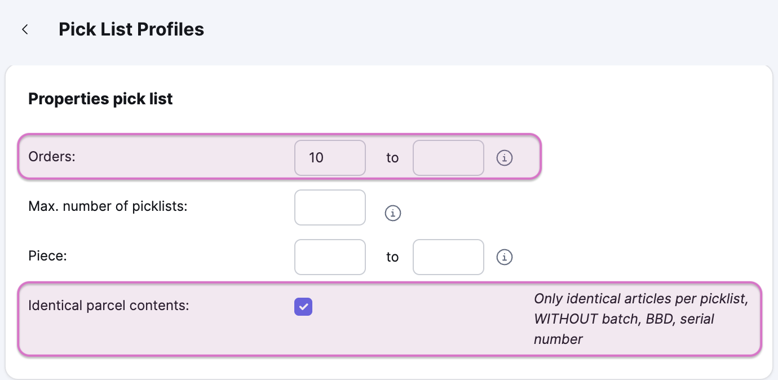Go back using the left chevron arrow

pyautogui.click(x=25, y=29)
